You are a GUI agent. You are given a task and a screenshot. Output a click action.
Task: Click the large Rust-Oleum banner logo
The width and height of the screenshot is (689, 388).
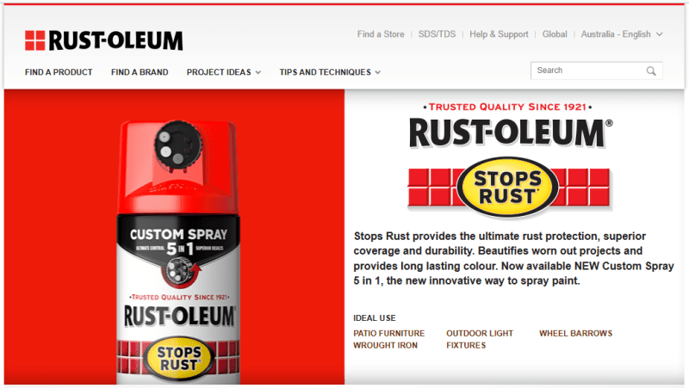click(x=511, y=133)
